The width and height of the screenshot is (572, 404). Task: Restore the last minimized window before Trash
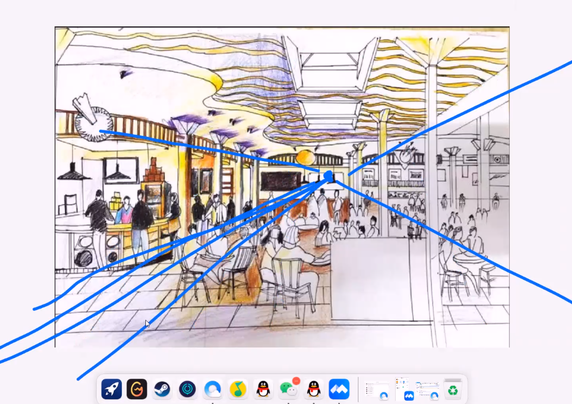(x=428, y=389)
